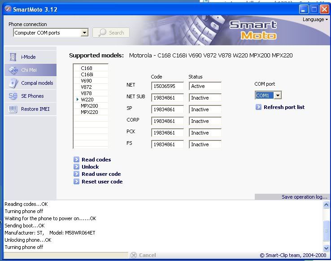
Task: Click the Cancel X icon in status bar
Action: pos(133,255)
